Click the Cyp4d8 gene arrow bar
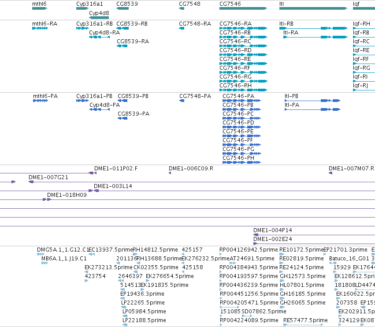This screenshot has height=327, width=375. click(x=99, y=18)
